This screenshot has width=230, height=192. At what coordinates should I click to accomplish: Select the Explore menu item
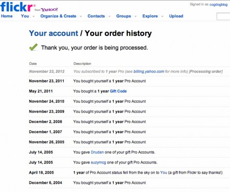coord(150,16)
